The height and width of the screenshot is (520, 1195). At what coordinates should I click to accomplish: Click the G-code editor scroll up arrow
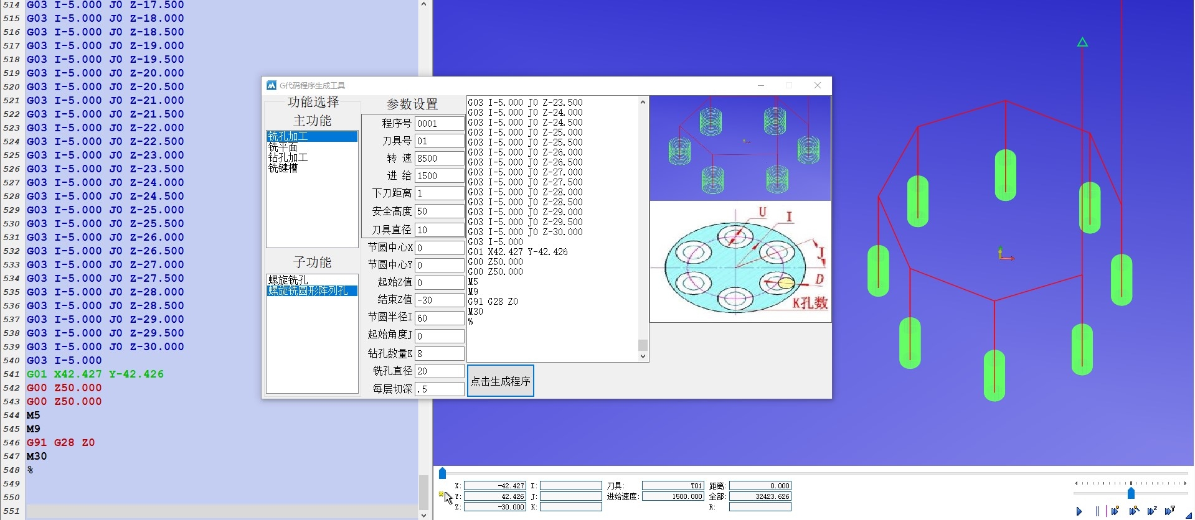click(x=423, y=4)
